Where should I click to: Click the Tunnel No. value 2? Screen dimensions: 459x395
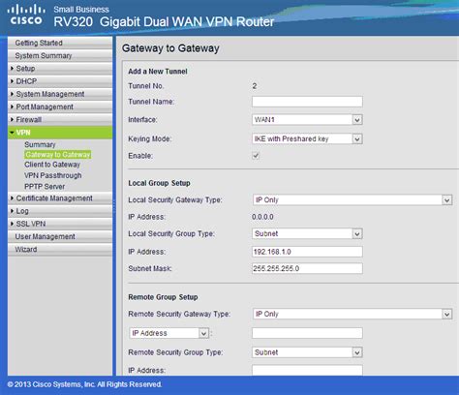[255, 86]
